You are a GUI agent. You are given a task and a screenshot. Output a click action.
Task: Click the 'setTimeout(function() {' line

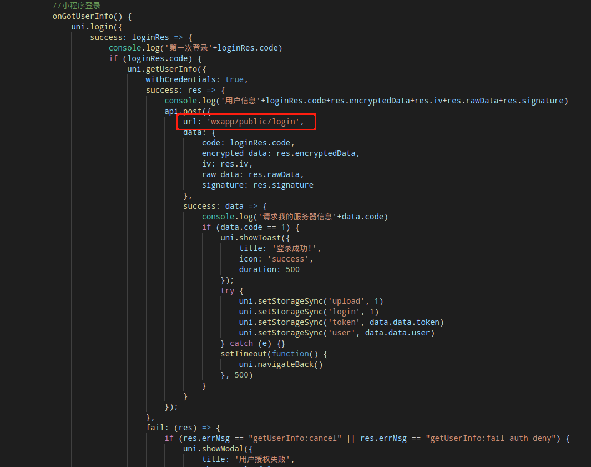click(274, 354)
